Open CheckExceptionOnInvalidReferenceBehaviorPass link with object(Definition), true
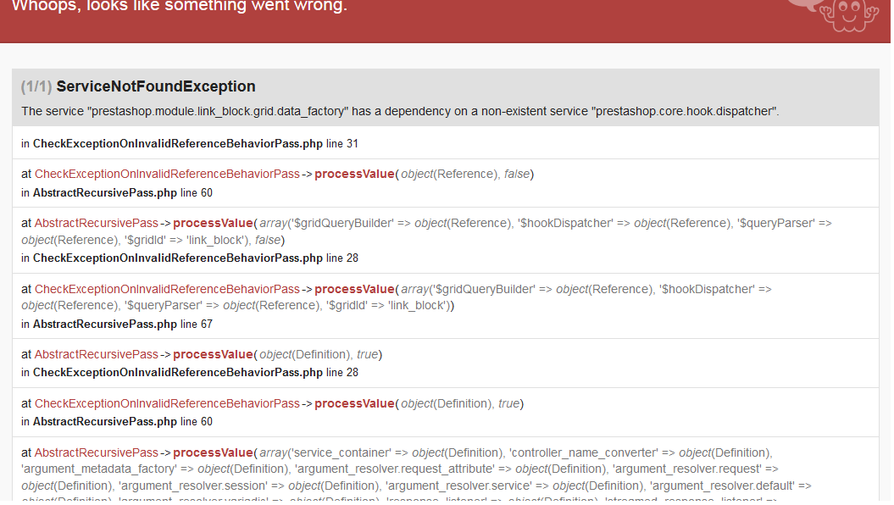The width and height of the screenshot is (894, 505). click(167, 403)
